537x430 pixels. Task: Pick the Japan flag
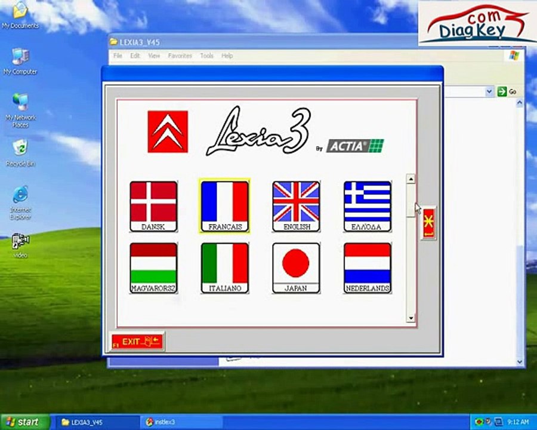coord(296,268)
